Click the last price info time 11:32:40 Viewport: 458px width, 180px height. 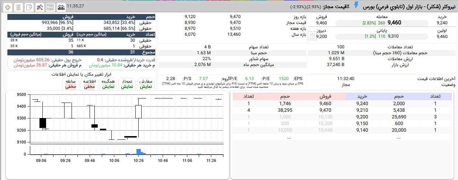[x=346, y=79]
